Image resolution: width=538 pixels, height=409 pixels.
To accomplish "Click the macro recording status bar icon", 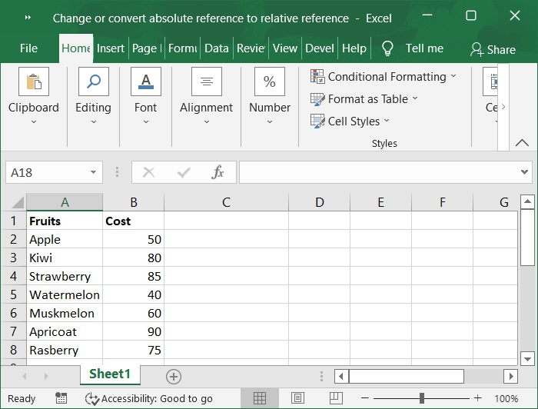I will click(x=61, y=398).
